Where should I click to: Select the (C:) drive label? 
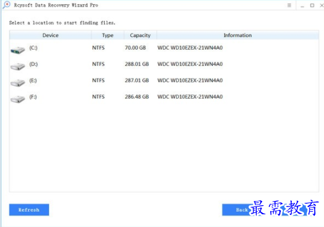click(x=33, y=48)
